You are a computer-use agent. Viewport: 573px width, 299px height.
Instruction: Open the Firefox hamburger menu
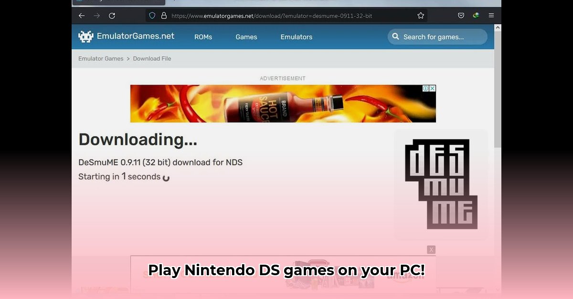[491, 15]
